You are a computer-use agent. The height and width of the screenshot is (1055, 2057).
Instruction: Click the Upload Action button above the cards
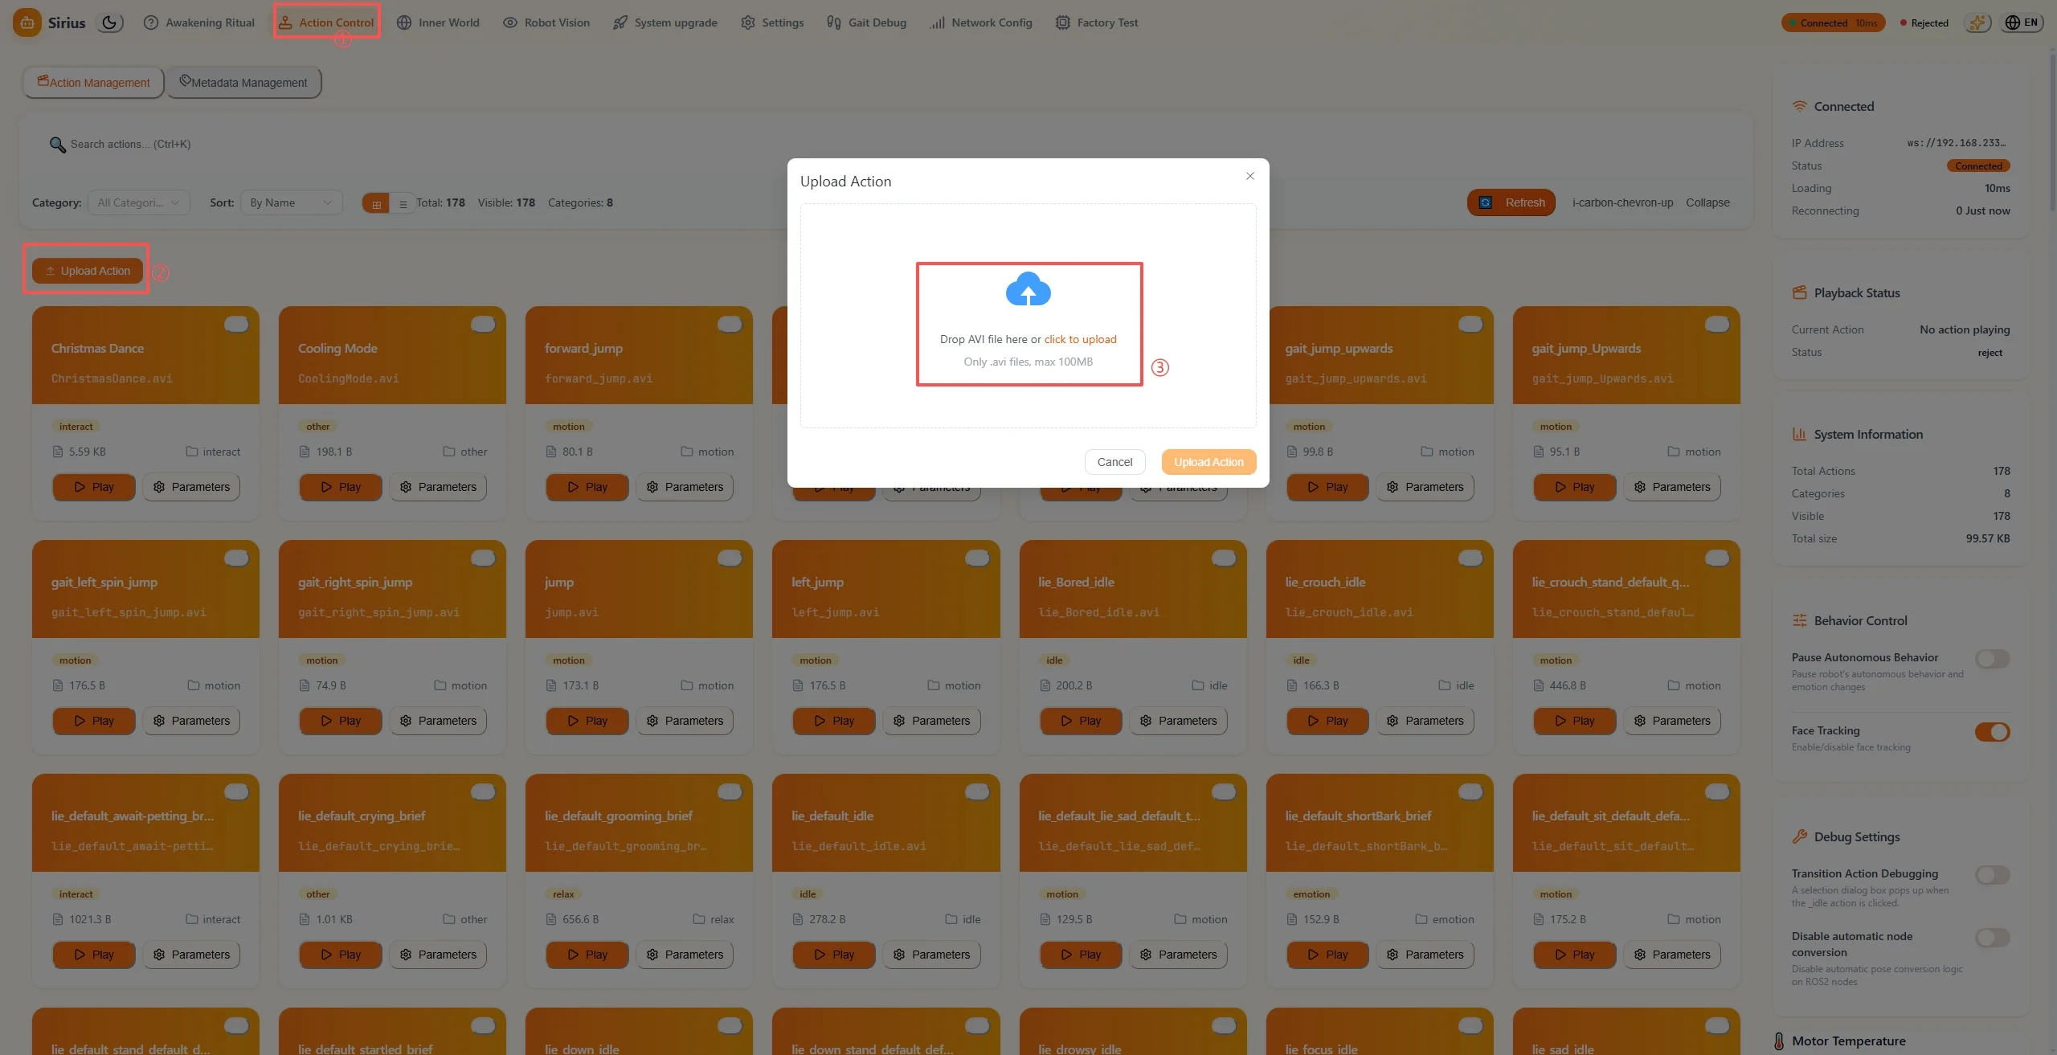[x=88, y=271]
